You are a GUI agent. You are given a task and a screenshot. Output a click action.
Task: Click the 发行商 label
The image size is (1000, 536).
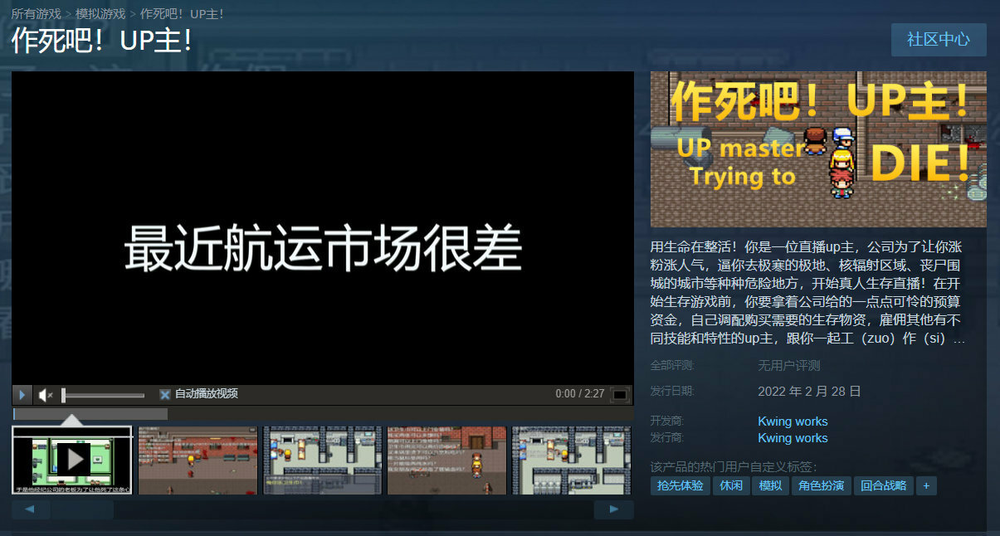point(667,438)
